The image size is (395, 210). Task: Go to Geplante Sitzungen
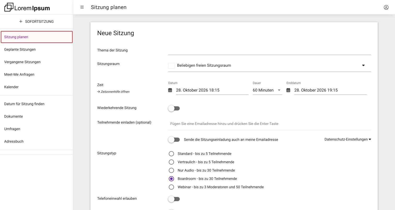37,50
